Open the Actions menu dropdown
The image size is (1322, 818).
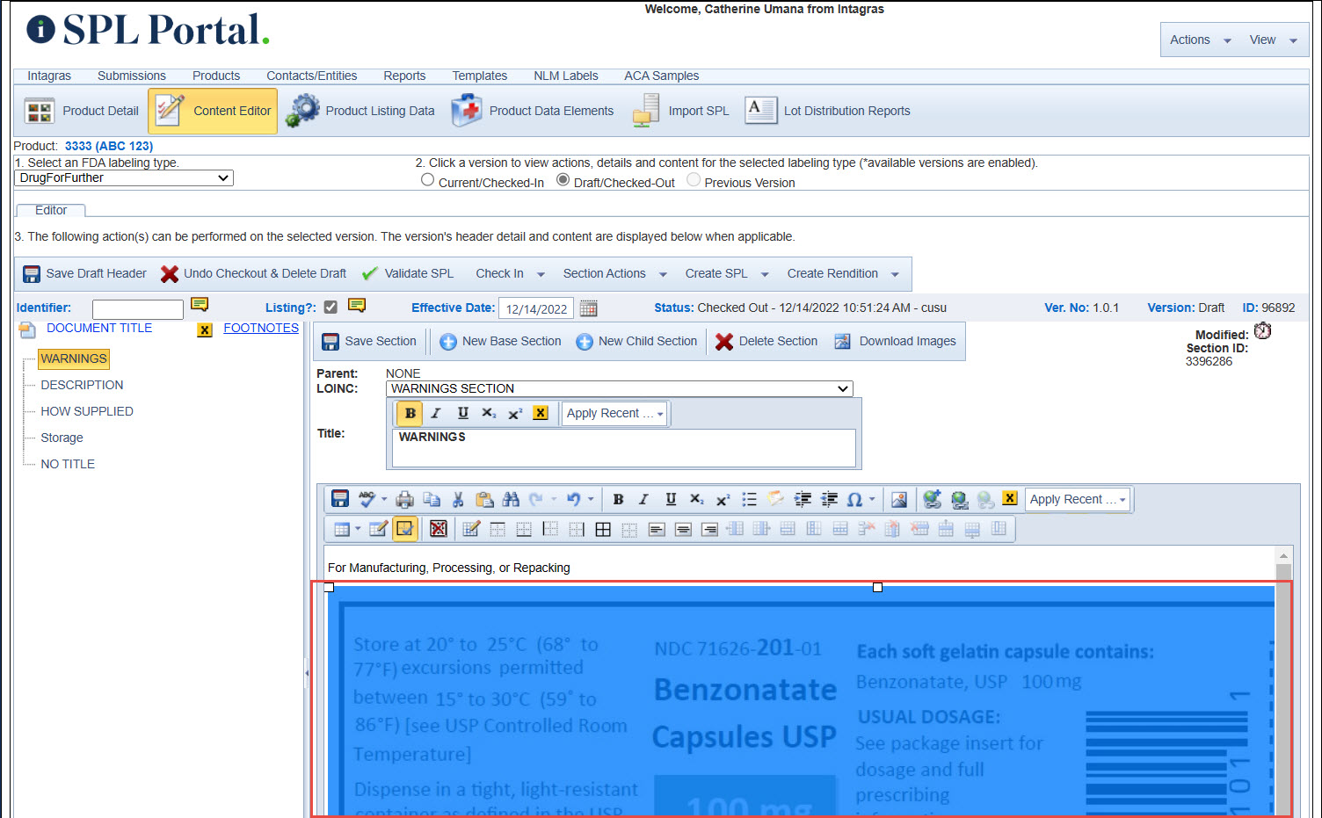tap(1200, 40)
